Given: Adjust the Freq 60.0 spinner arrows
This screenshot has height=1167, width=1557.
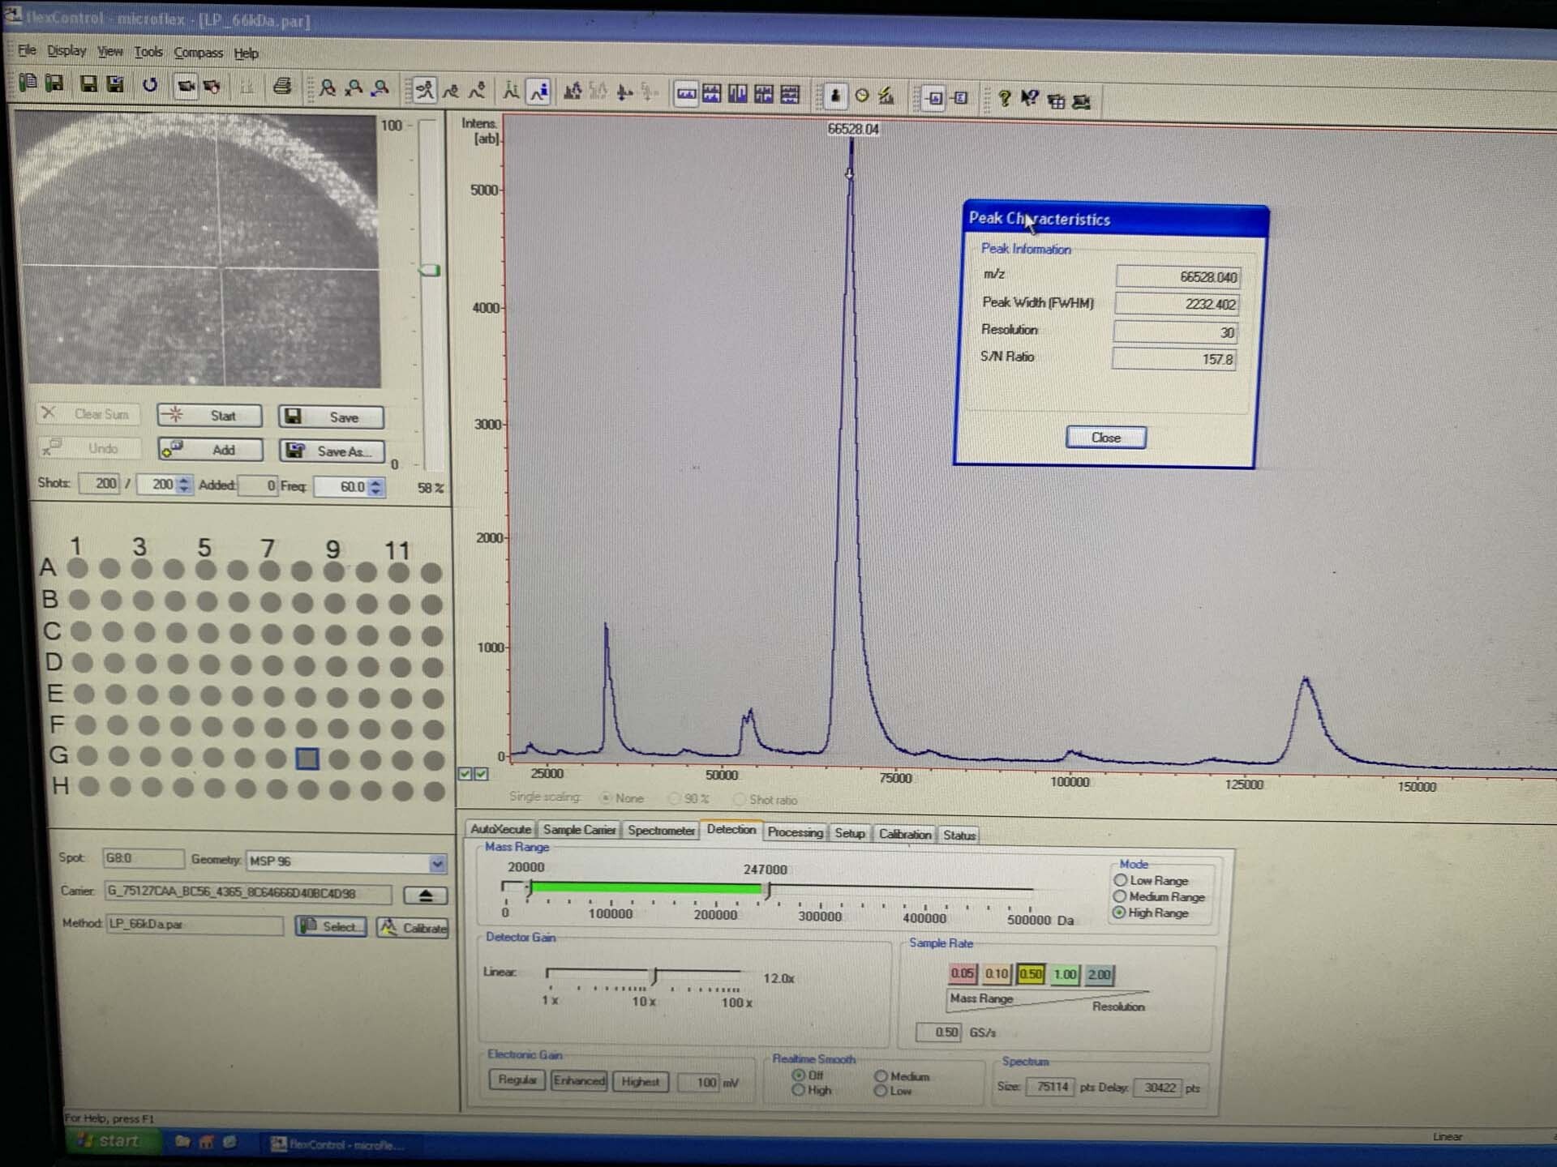Looking at the screenshot, I should coord(375,487).
